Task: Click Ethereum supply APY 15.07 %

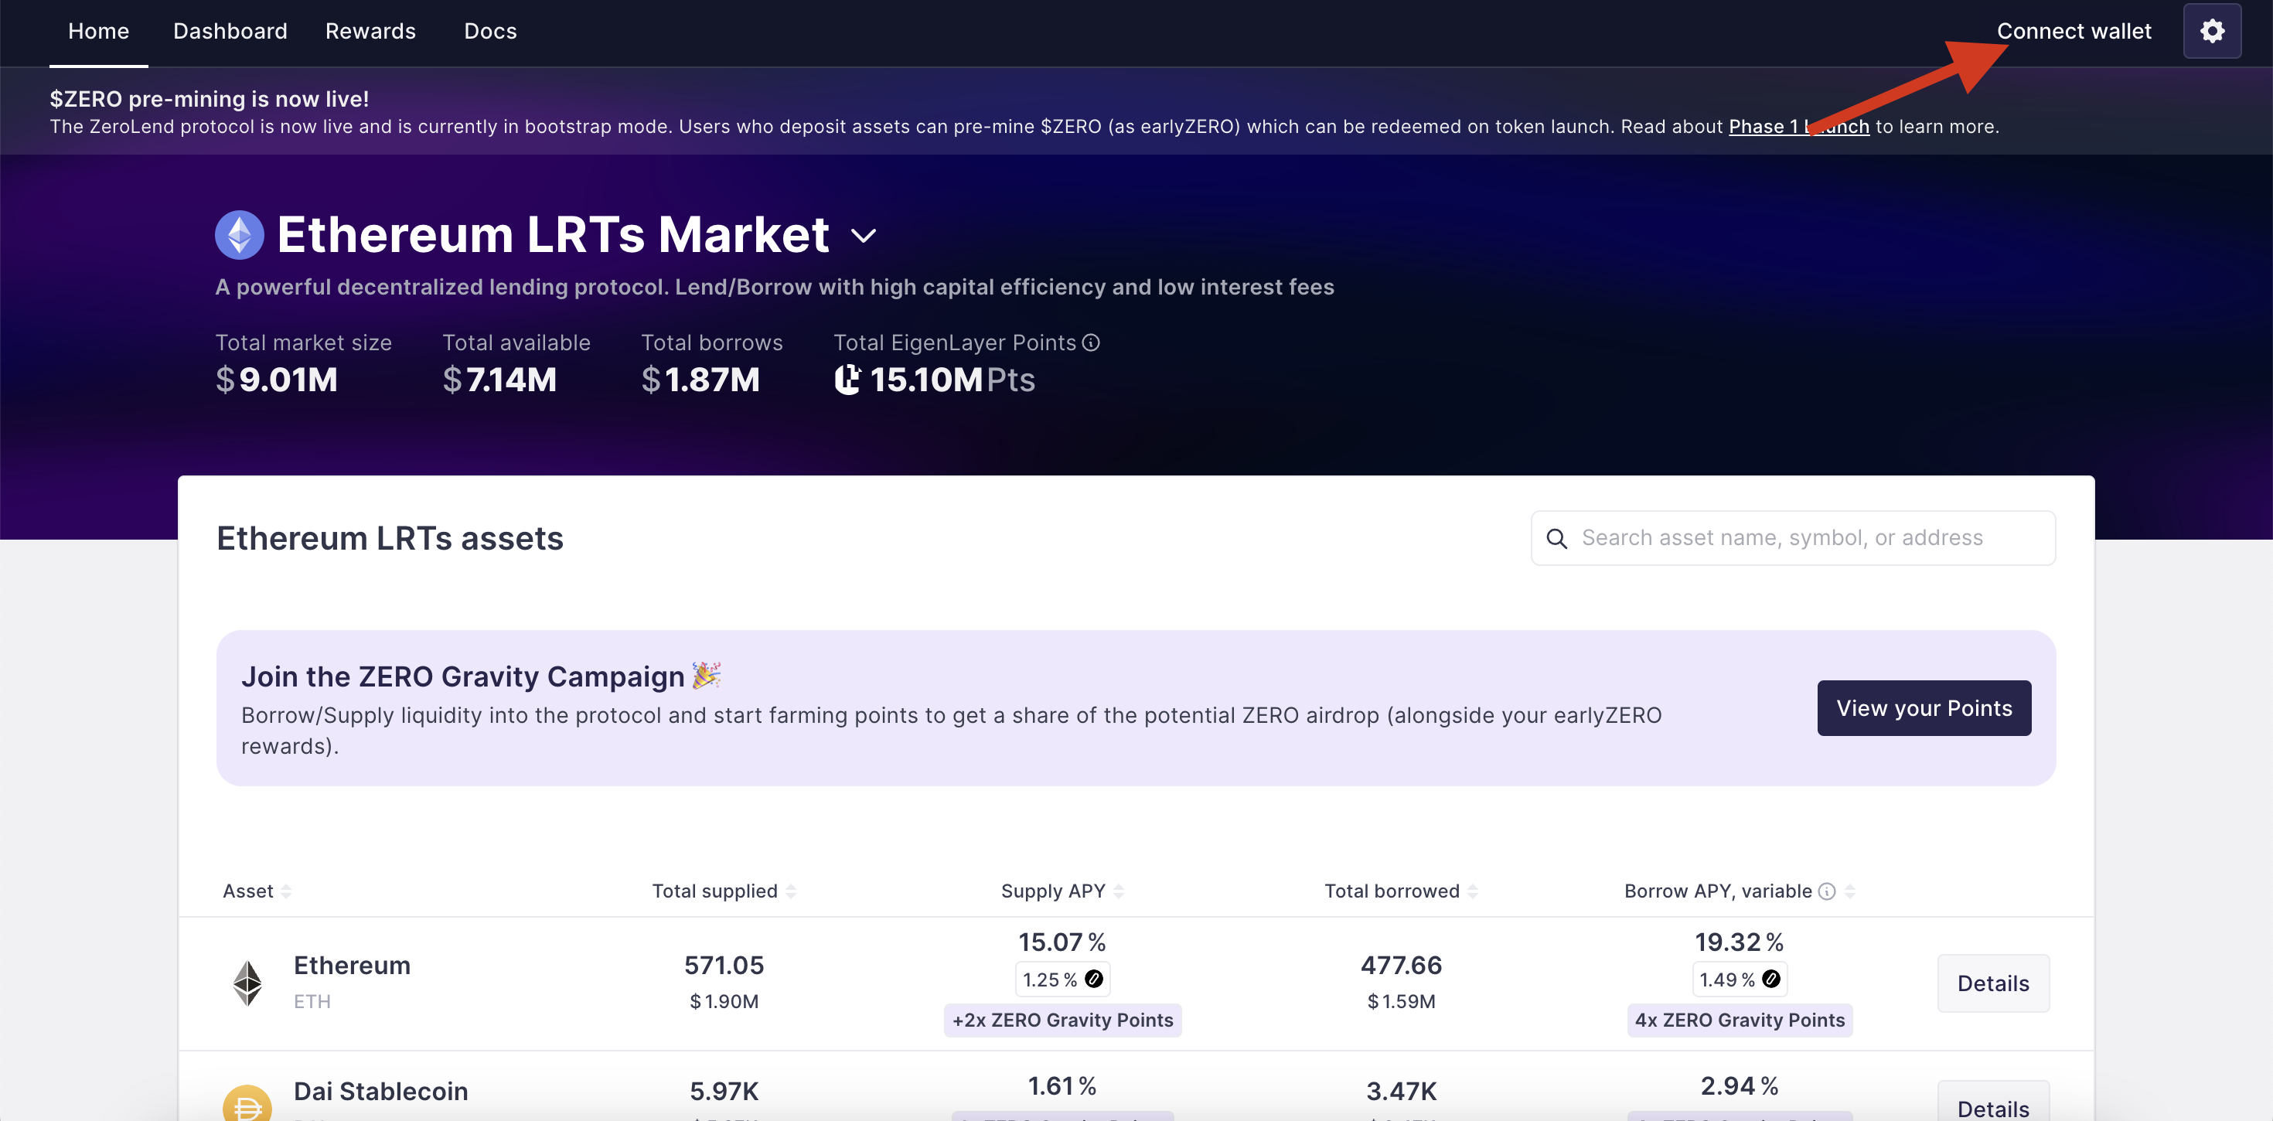Action: pyautogui.click(x=1062, y=942)
